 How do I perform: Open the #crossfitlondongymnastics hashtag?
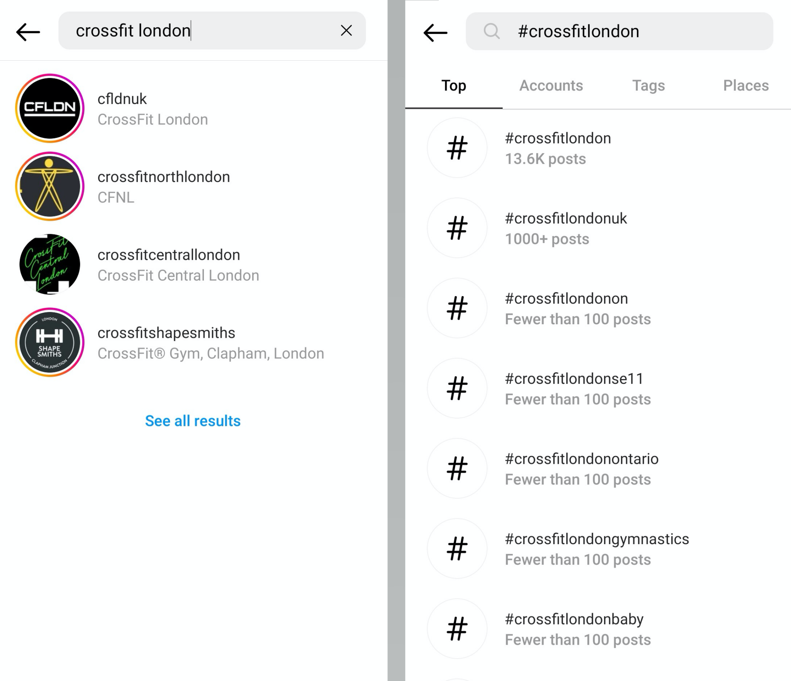(597, 549)
